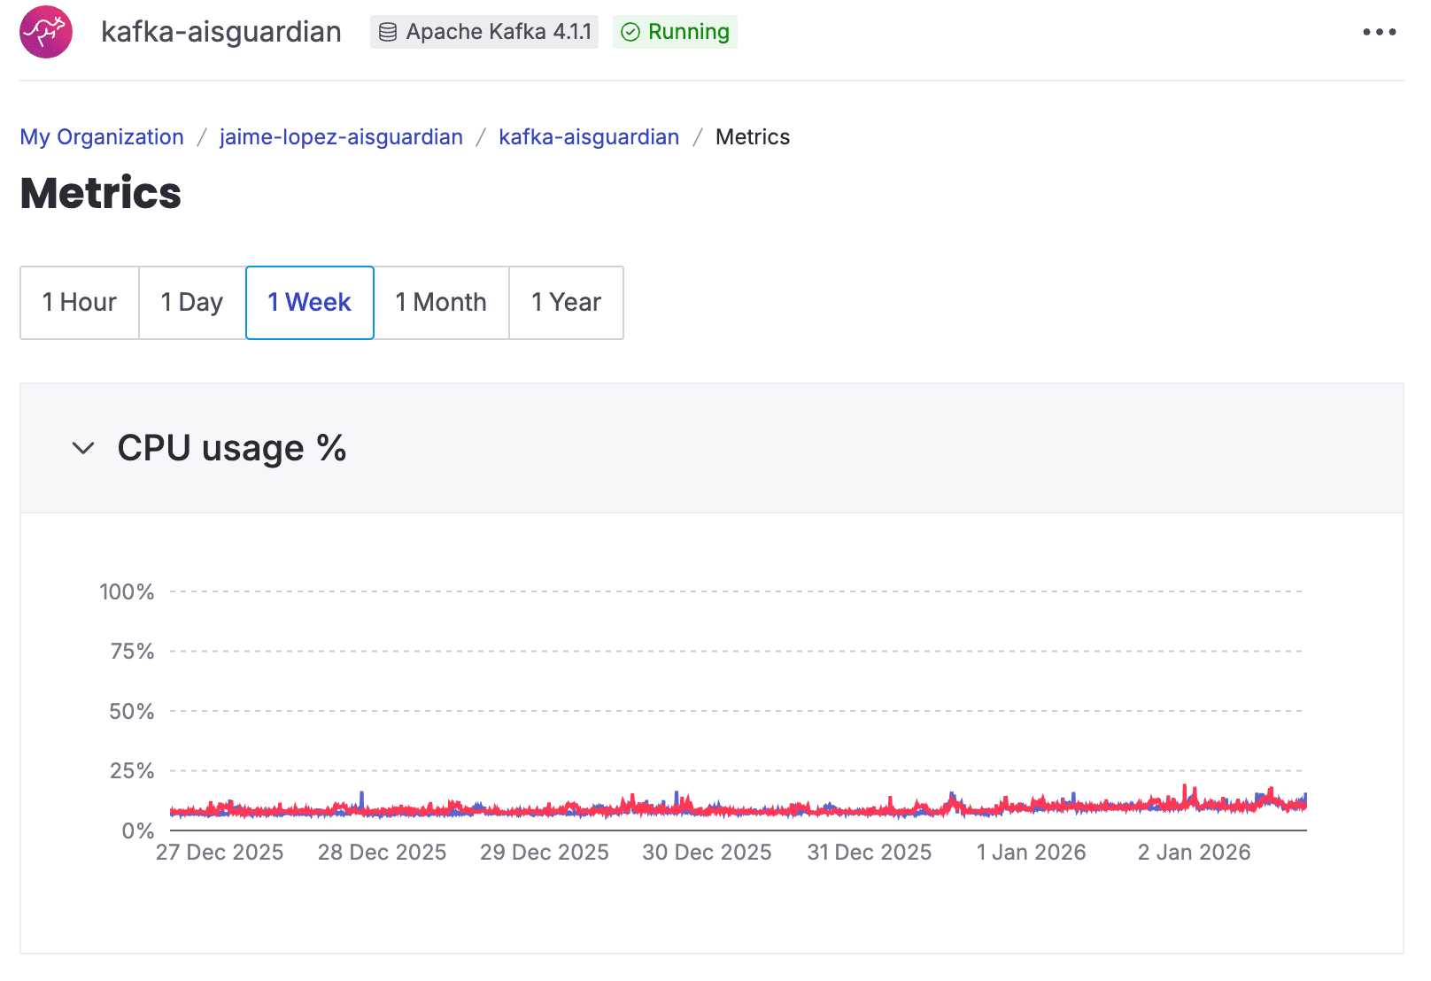1431x981 pixels.
Task: Open the three-dot overflow menu
Action: pos(1379,32)
